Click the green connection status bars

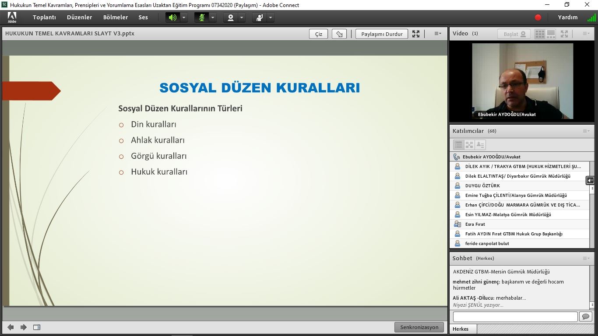[591, 18]
